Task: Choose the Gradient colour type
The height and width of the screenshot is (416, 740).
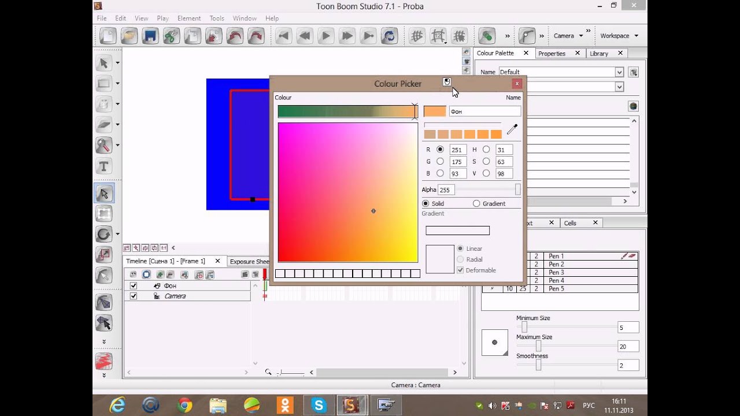Action: 476,203
